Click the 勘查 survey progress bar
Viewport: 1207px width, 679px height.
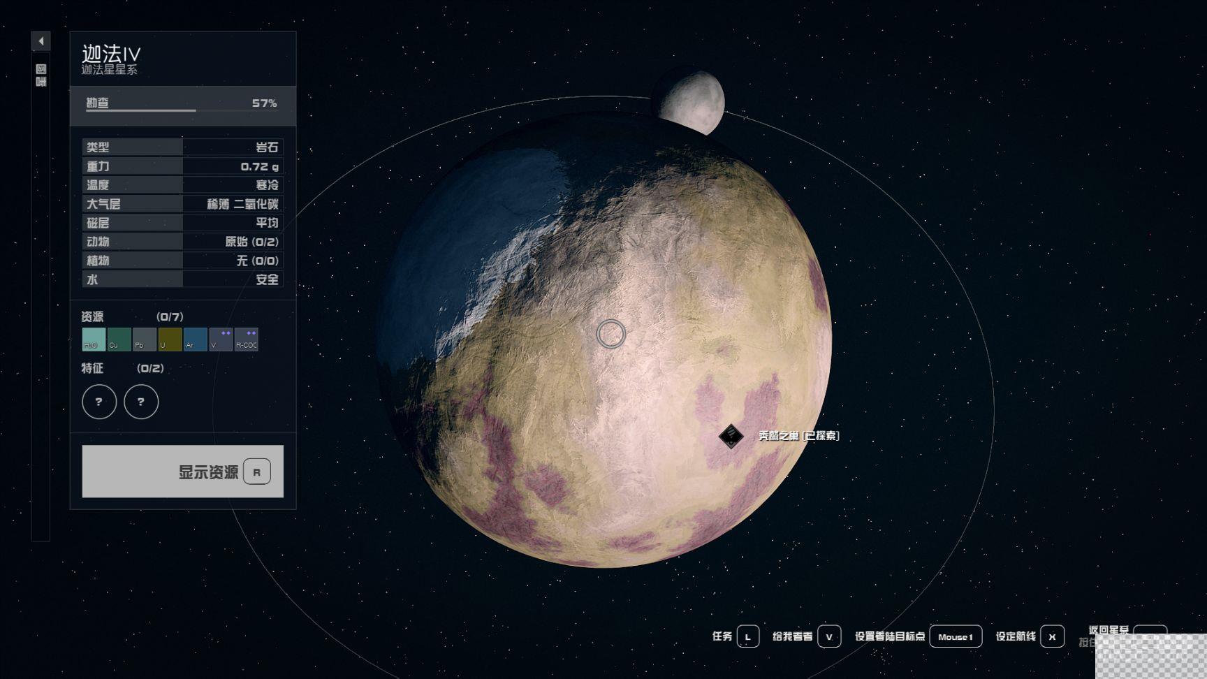[182, 105]
